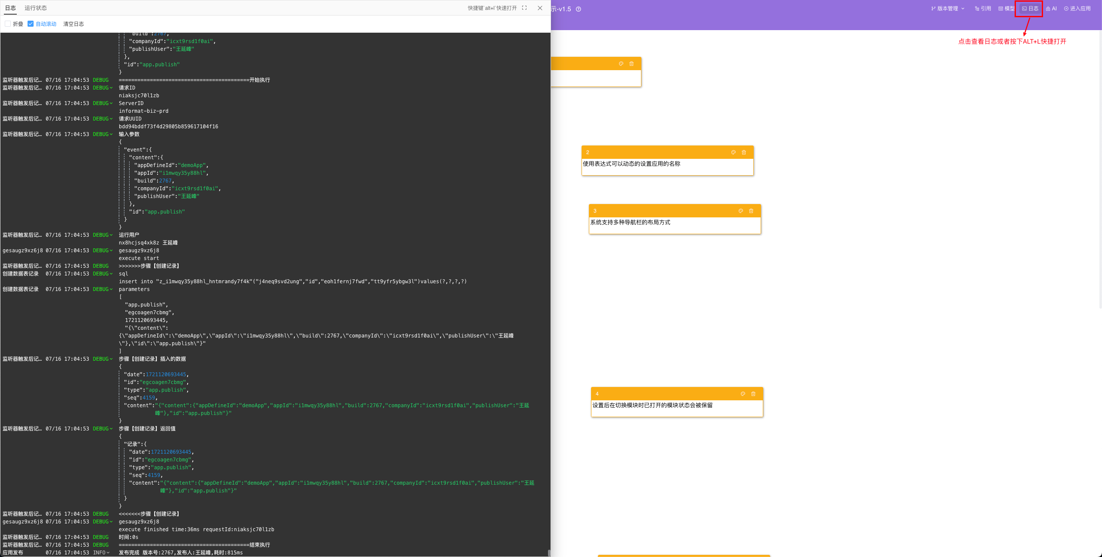Enable the 折叠 collapse checkbox
Viewport: 1102px width, 557px height.
[x=8, y=24]
